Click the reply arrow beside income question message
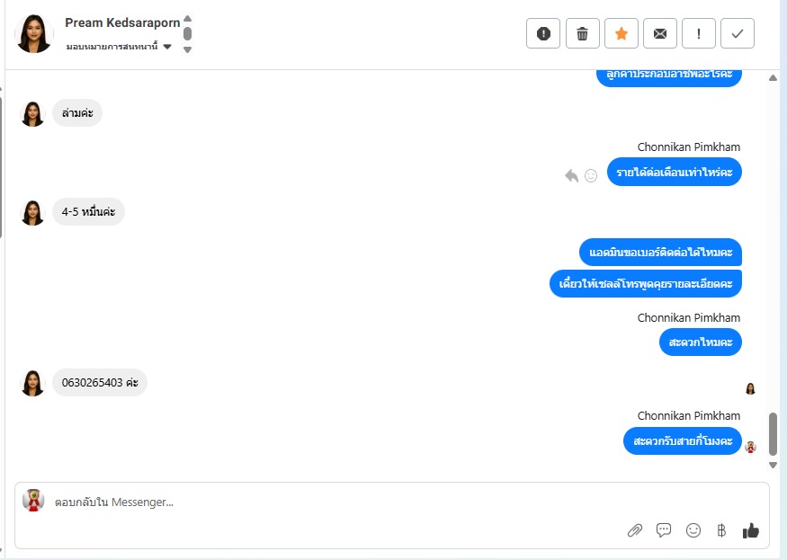The height and width of the screenshot is (560, 787). coord(572,175)
